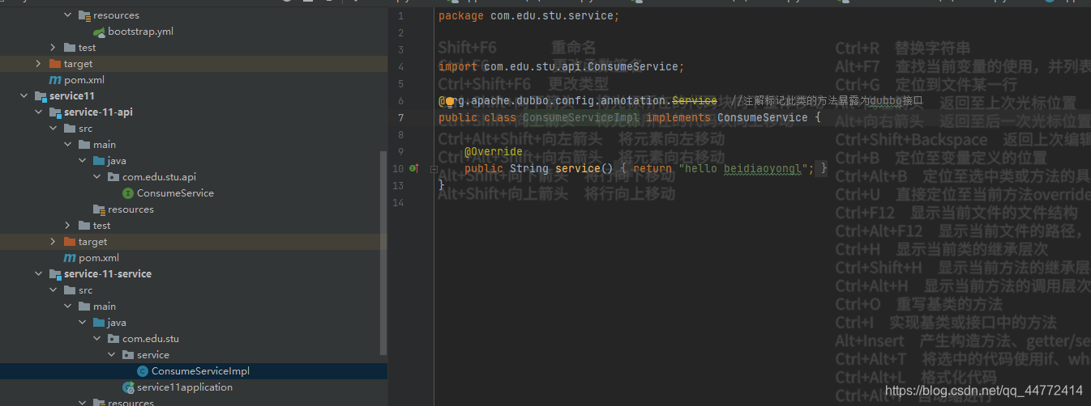This screenshot has height=406, width=1091.
Task: Expand the test folder in service-11-api
Action: [68, 226]
